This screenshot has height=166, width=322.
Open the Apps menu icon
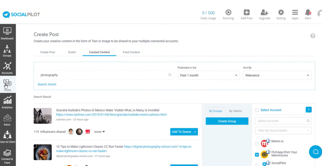[295, 12]
